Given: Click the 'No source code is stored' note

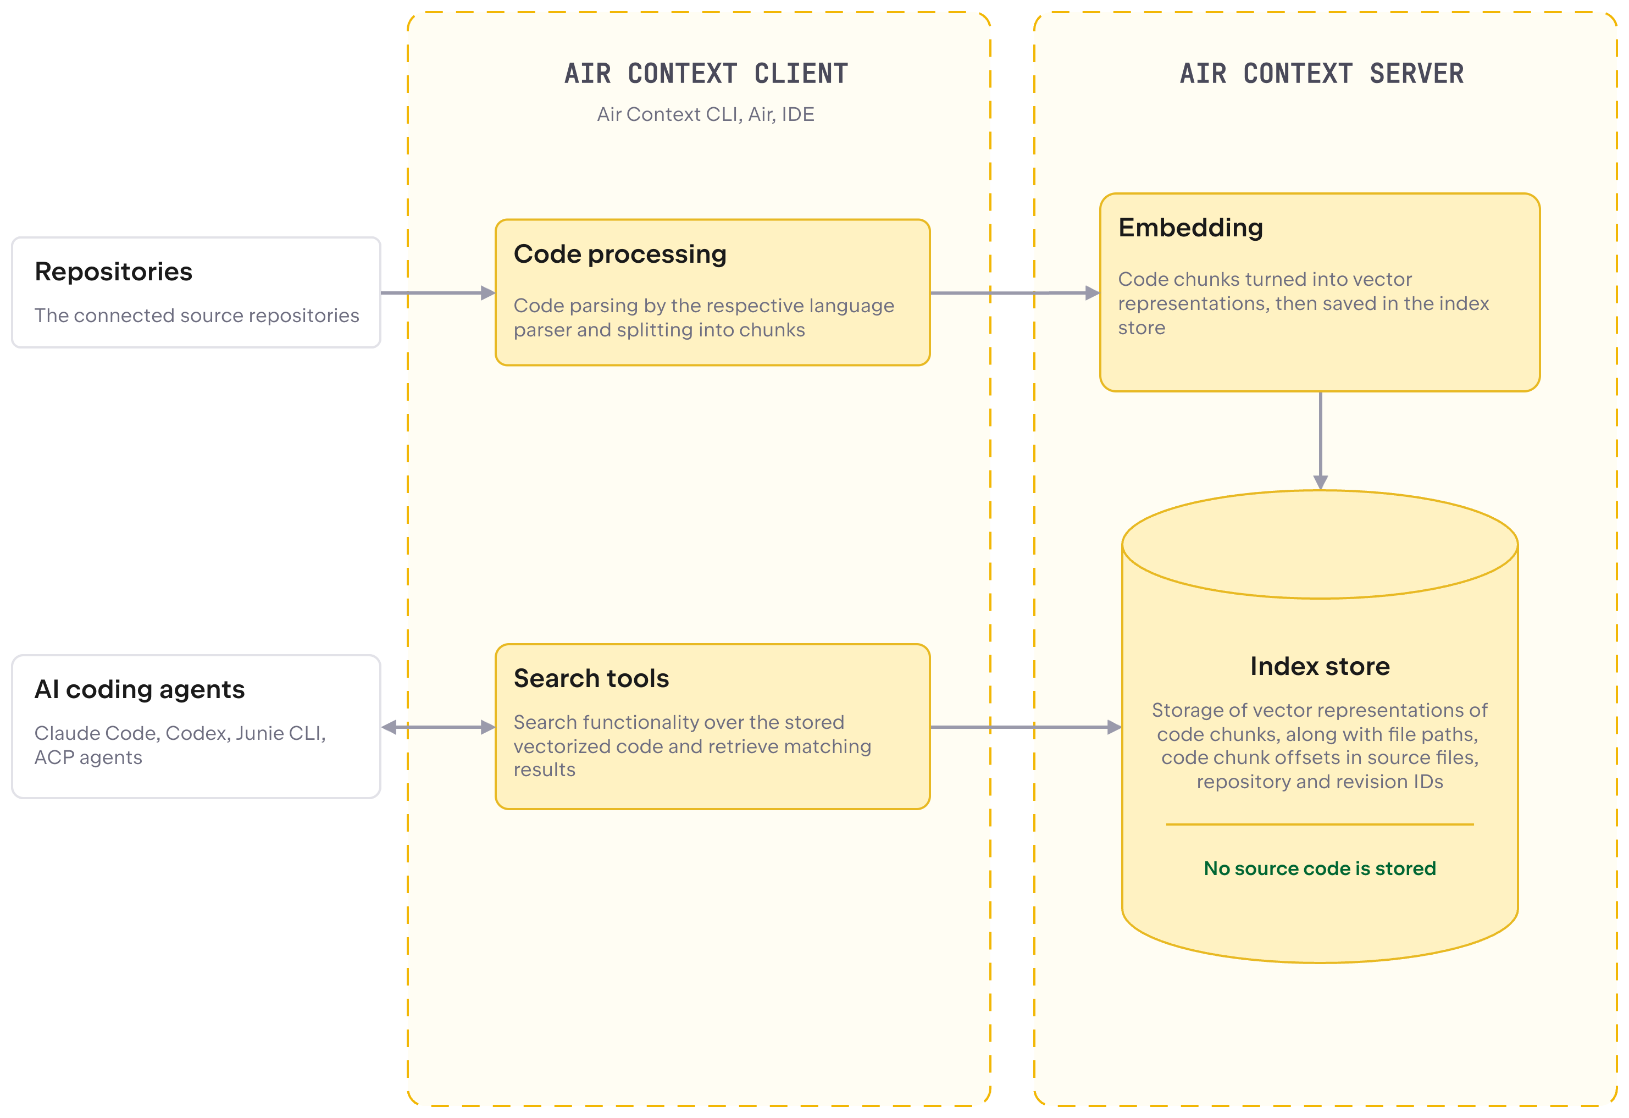Looking at the screenshot, I should click(1320, 868).
